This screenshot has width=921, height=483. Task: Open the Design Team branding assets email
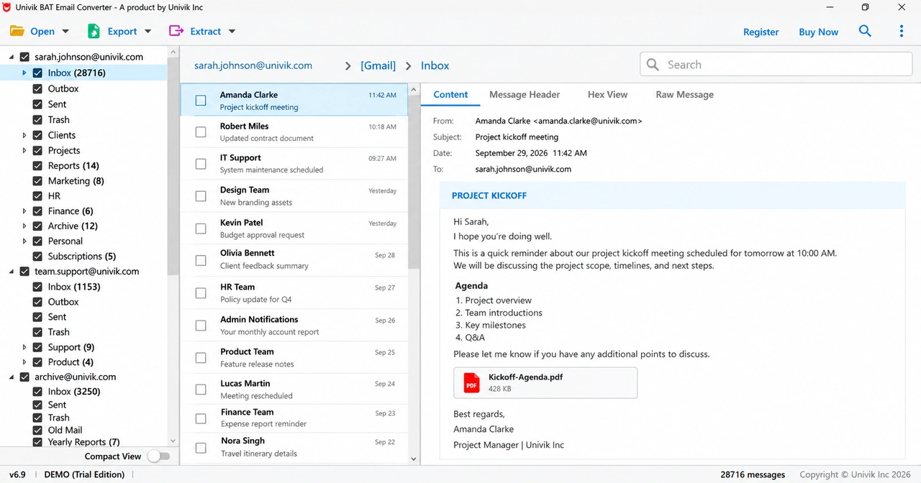[x=294, y=196]
